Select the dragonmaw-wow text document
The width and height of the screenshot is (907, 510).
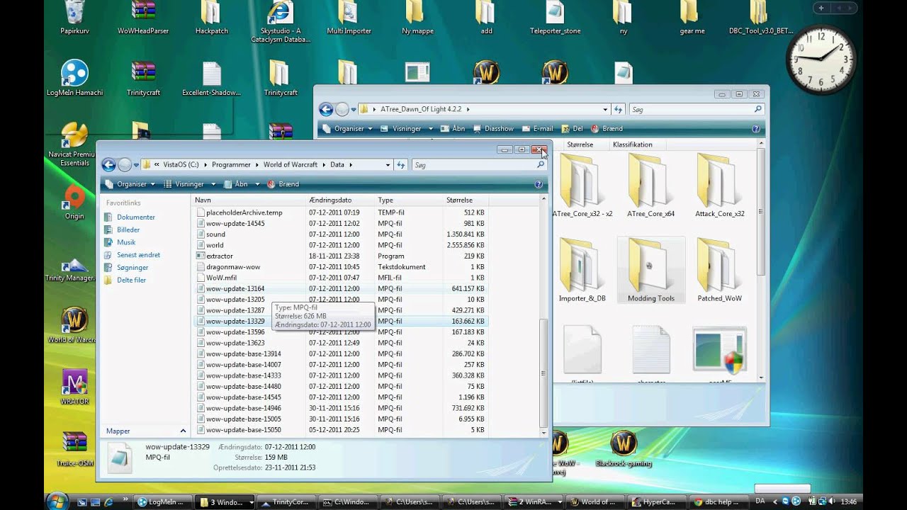pyautogui.click(x=341, y=267)
